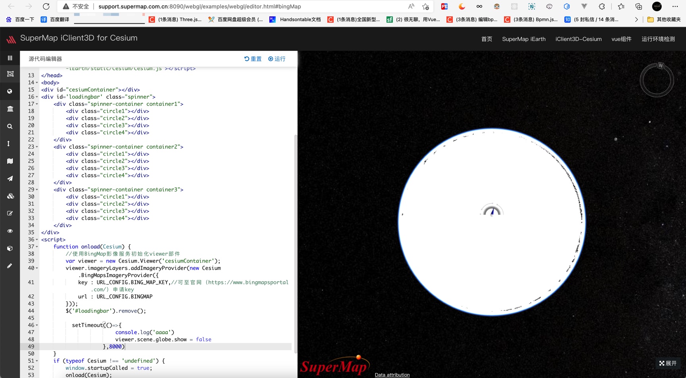The image size is (686, 378).
Task: Fold code at line 51 if statement
Action: pyautogui.click(x=37, y=361)
